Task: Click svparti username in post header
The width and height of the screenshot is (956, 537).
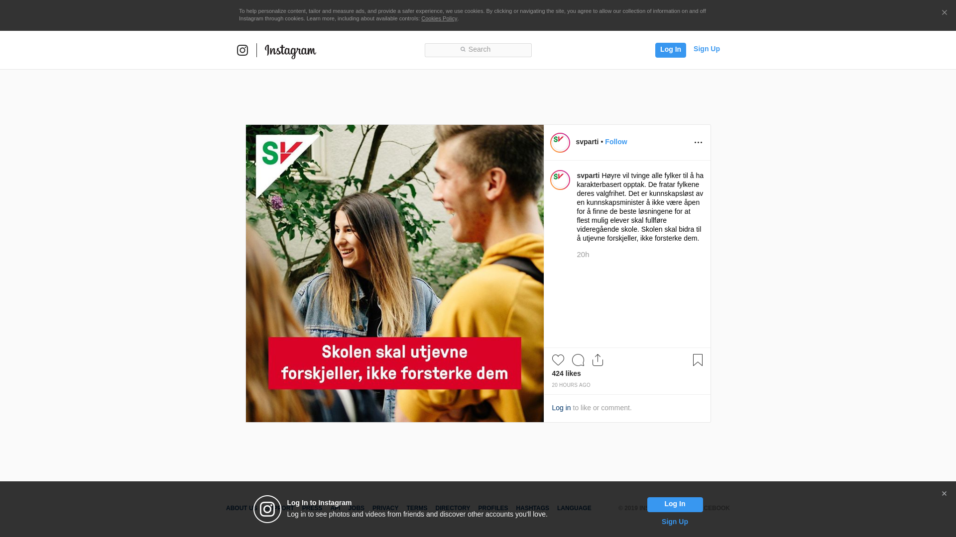Action: 587,142
